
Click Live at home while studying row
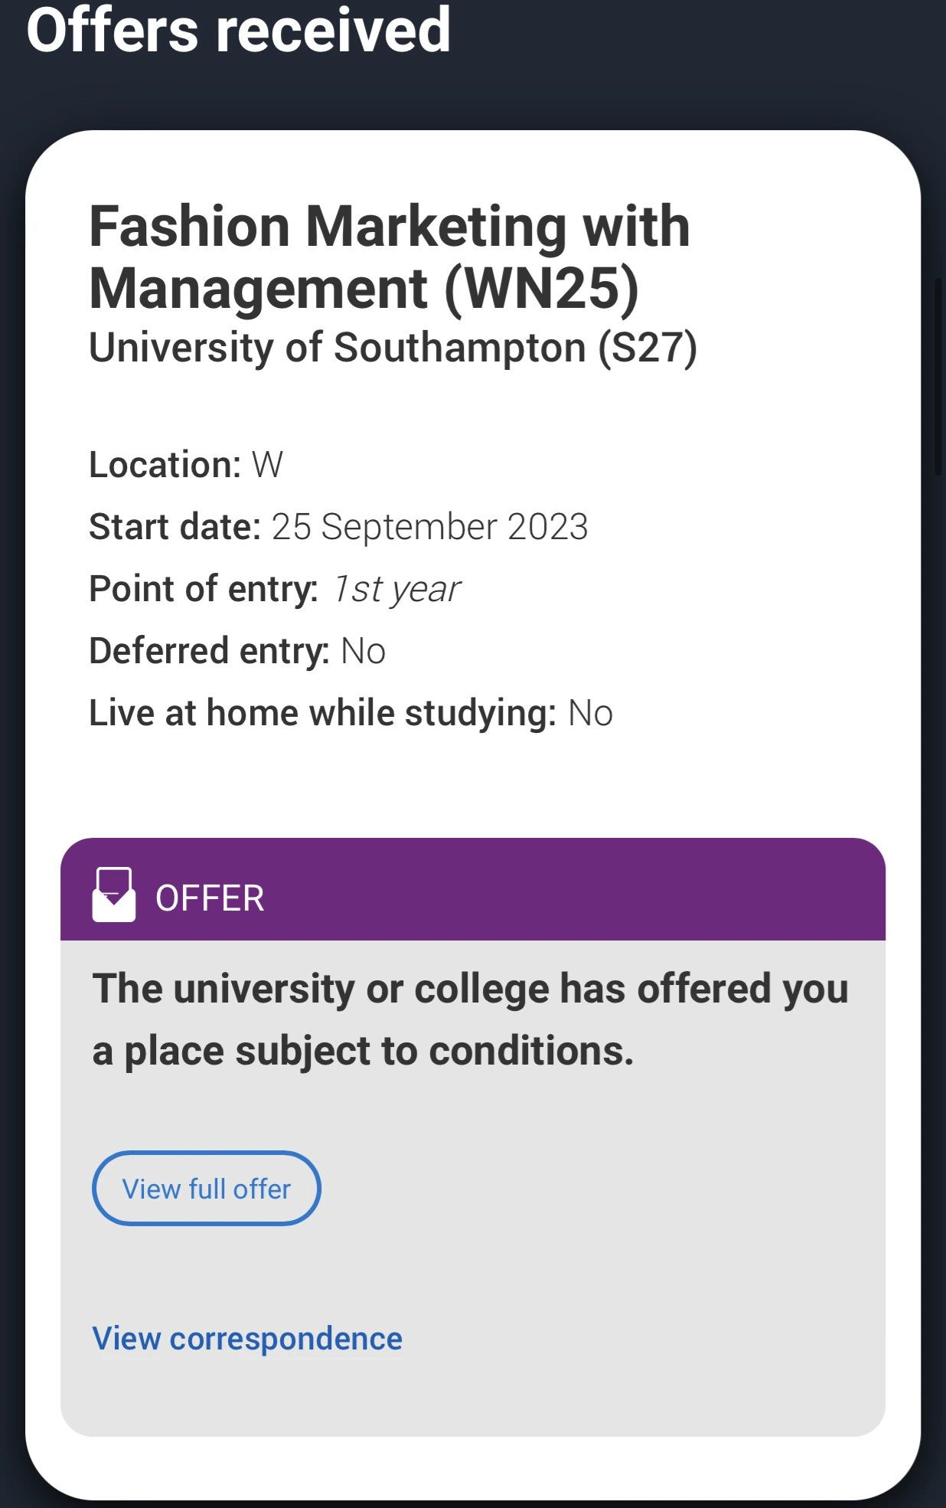pyautogui.click(x=351, y=713)
